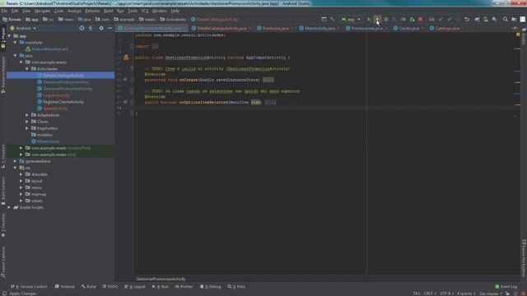Viewport: 527px width, 296px height.
Task: Click the scroll-from-source target icon
Action: 82,28
